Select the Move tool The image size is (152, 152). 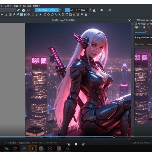click(2, 15)
